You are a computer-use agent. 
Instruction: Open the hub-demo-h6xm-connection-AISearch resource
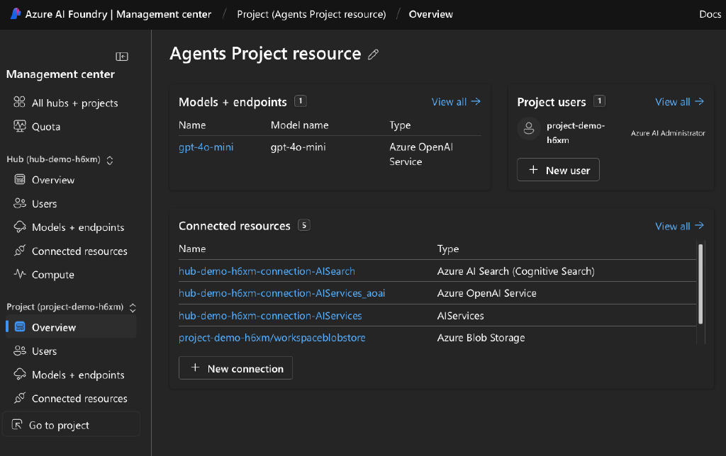267,271
